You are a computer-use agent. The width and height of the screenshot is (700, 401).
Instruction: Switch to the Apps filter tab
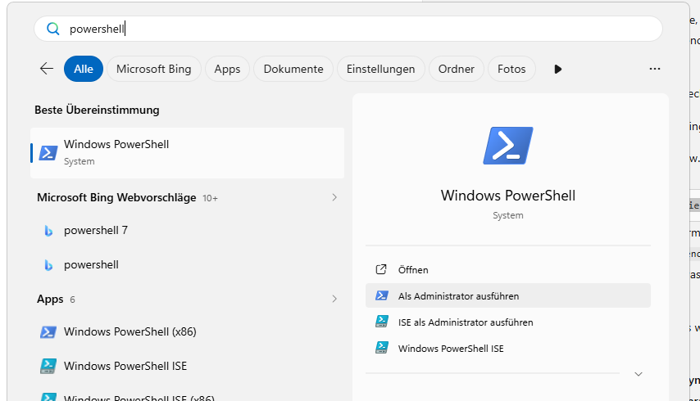click(227, 69)
